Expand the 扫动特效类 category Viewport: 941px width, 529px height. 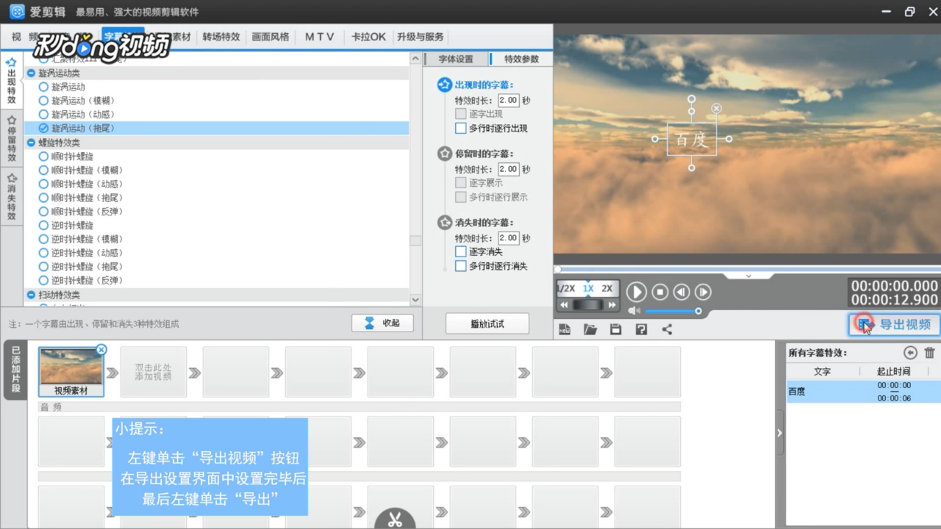click(31, 295)
